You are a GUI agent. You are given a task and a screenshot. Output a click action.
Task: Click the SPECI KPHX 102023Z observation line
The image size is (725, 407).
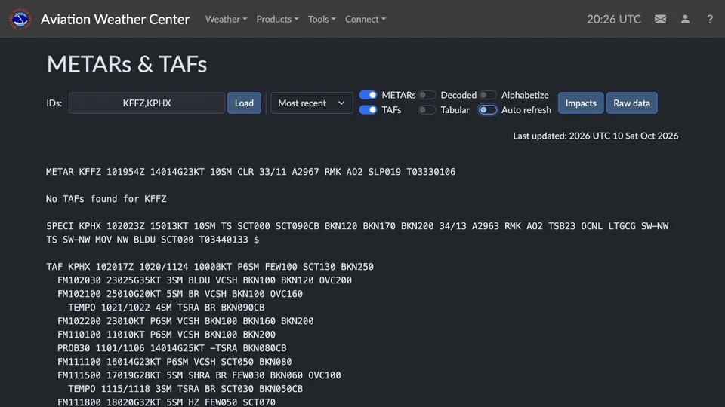point(357,233)
